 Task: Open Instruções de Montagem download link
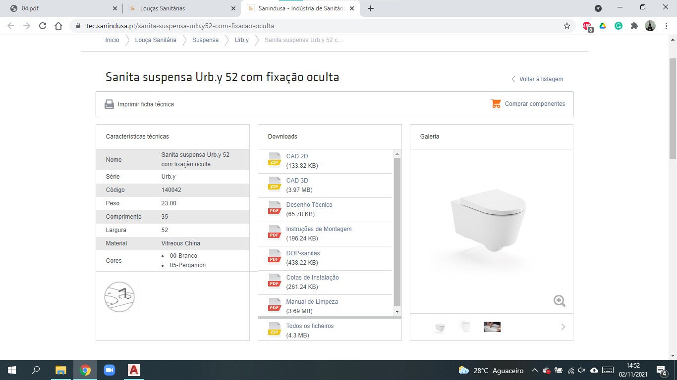[319, 229]
